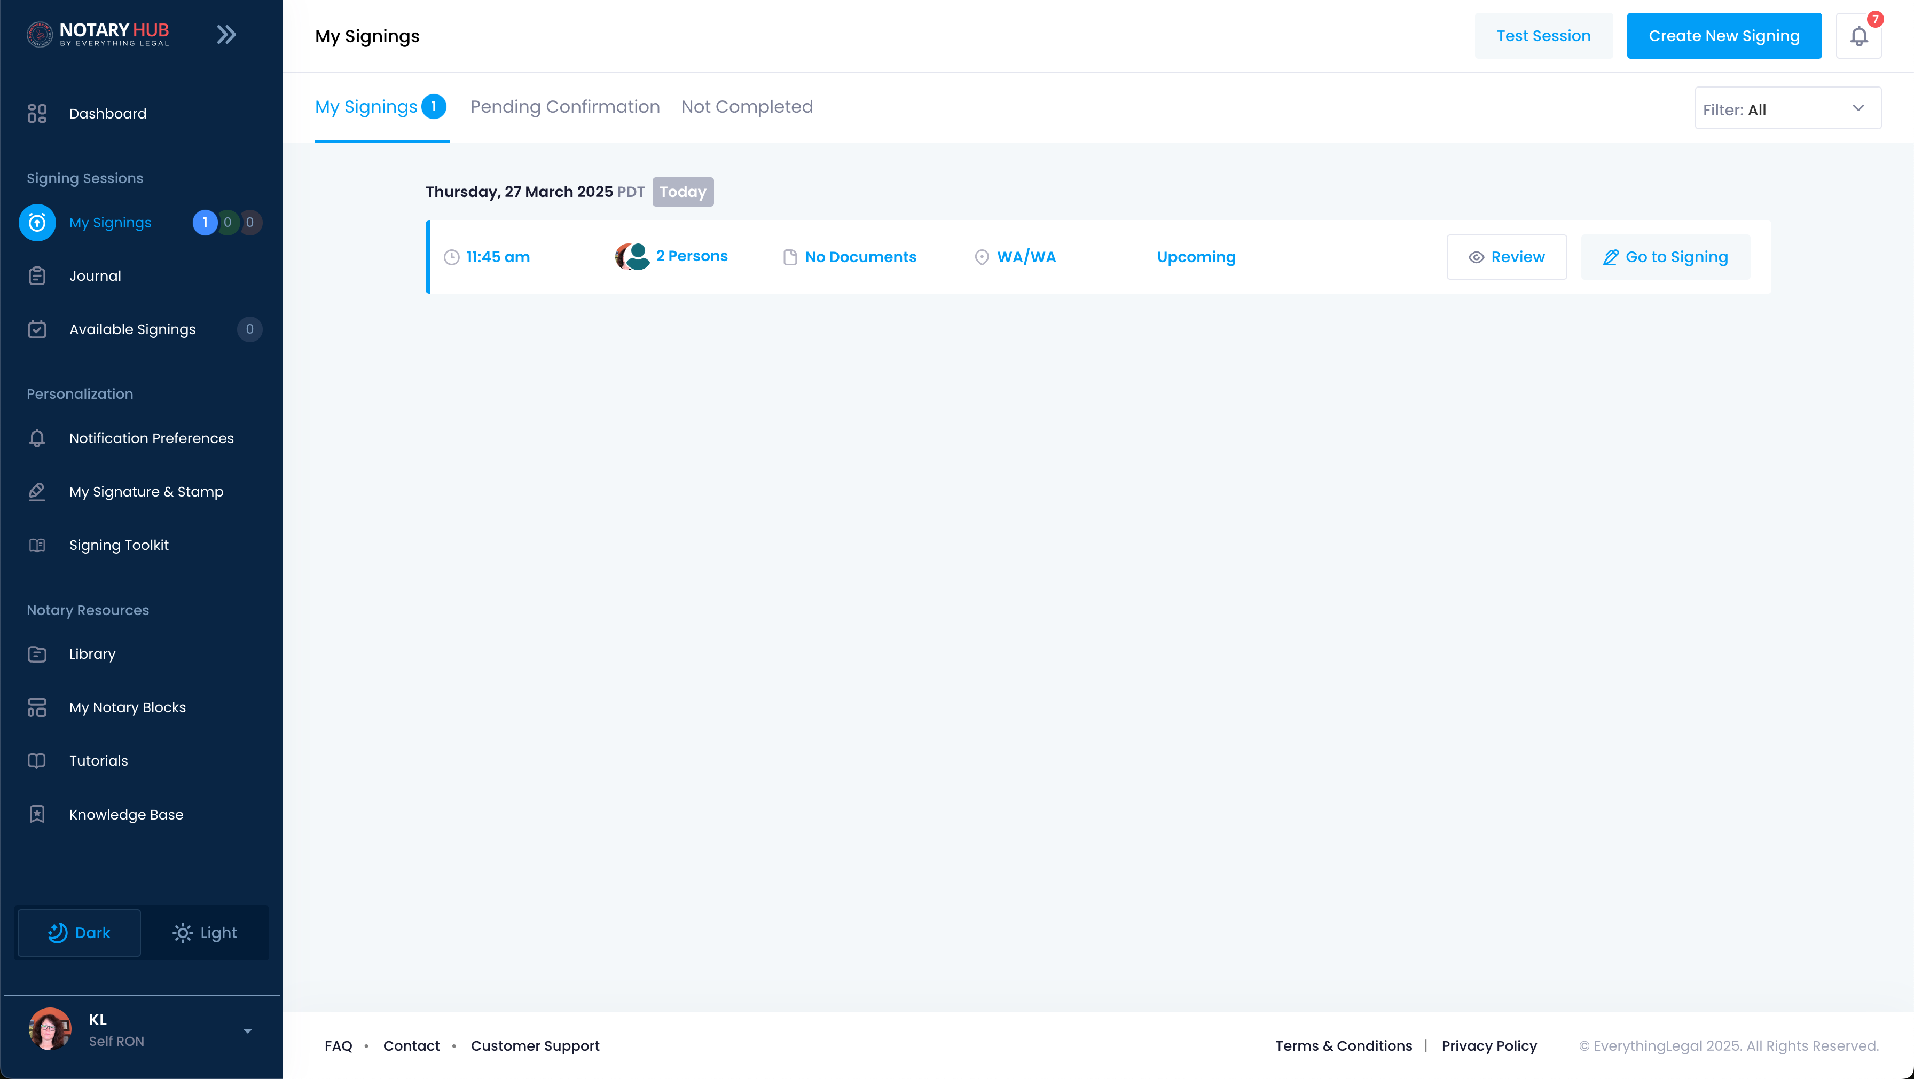The image size is (1914, 1079).
Task: Open Customer Support footer link
Action: pyautogui.click(x=535, y=1045)
